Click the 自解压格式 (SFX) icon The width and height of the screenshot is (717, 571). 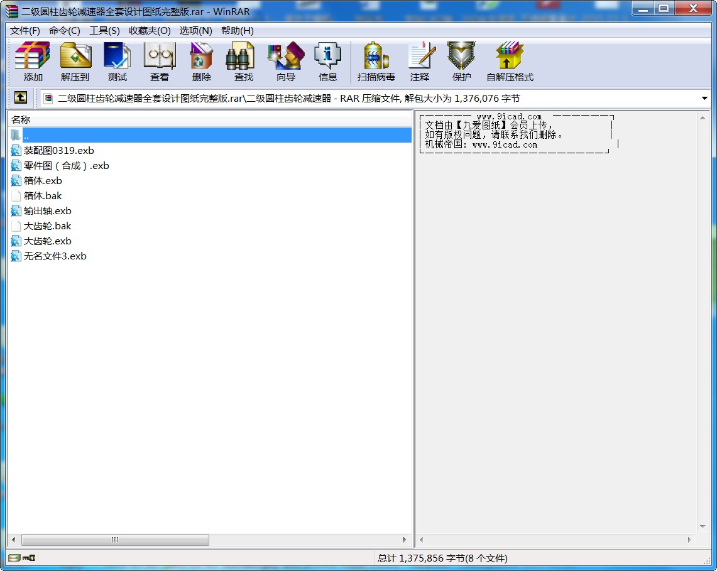pyautogui.click(x=510, y=62)
